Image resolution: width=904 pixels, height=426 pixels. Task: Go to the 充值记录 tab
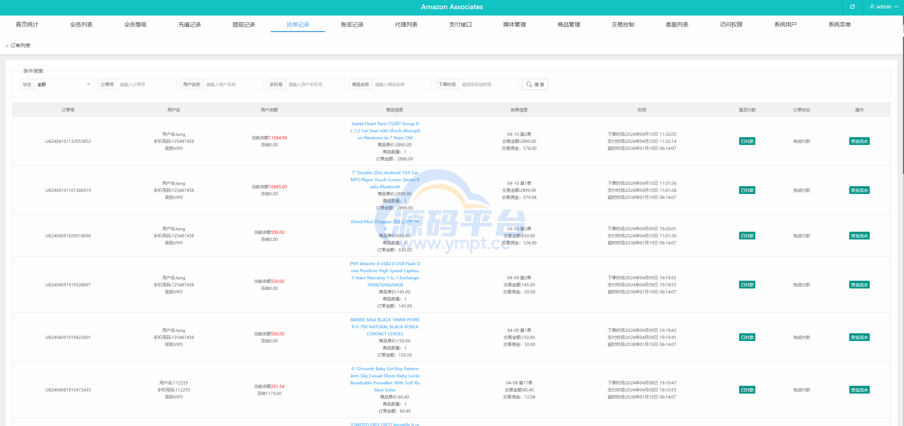pos(190,24)
